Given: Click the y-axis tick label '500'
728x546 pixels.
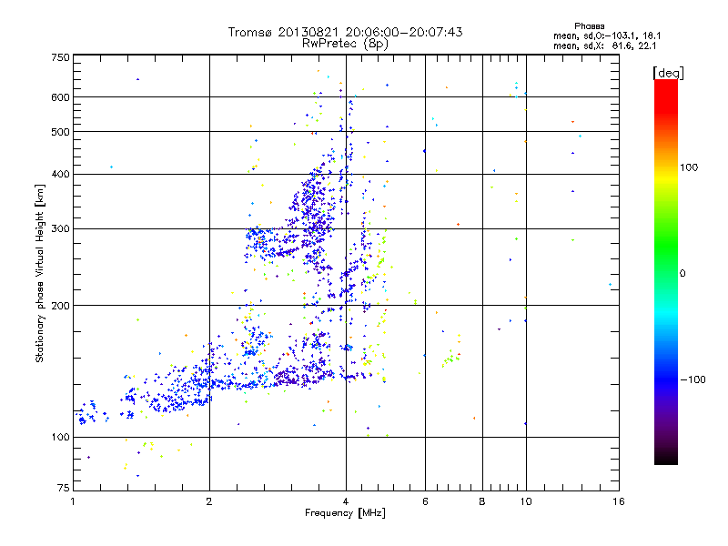Looking at the screenshot, I should (x=61, y=132).
